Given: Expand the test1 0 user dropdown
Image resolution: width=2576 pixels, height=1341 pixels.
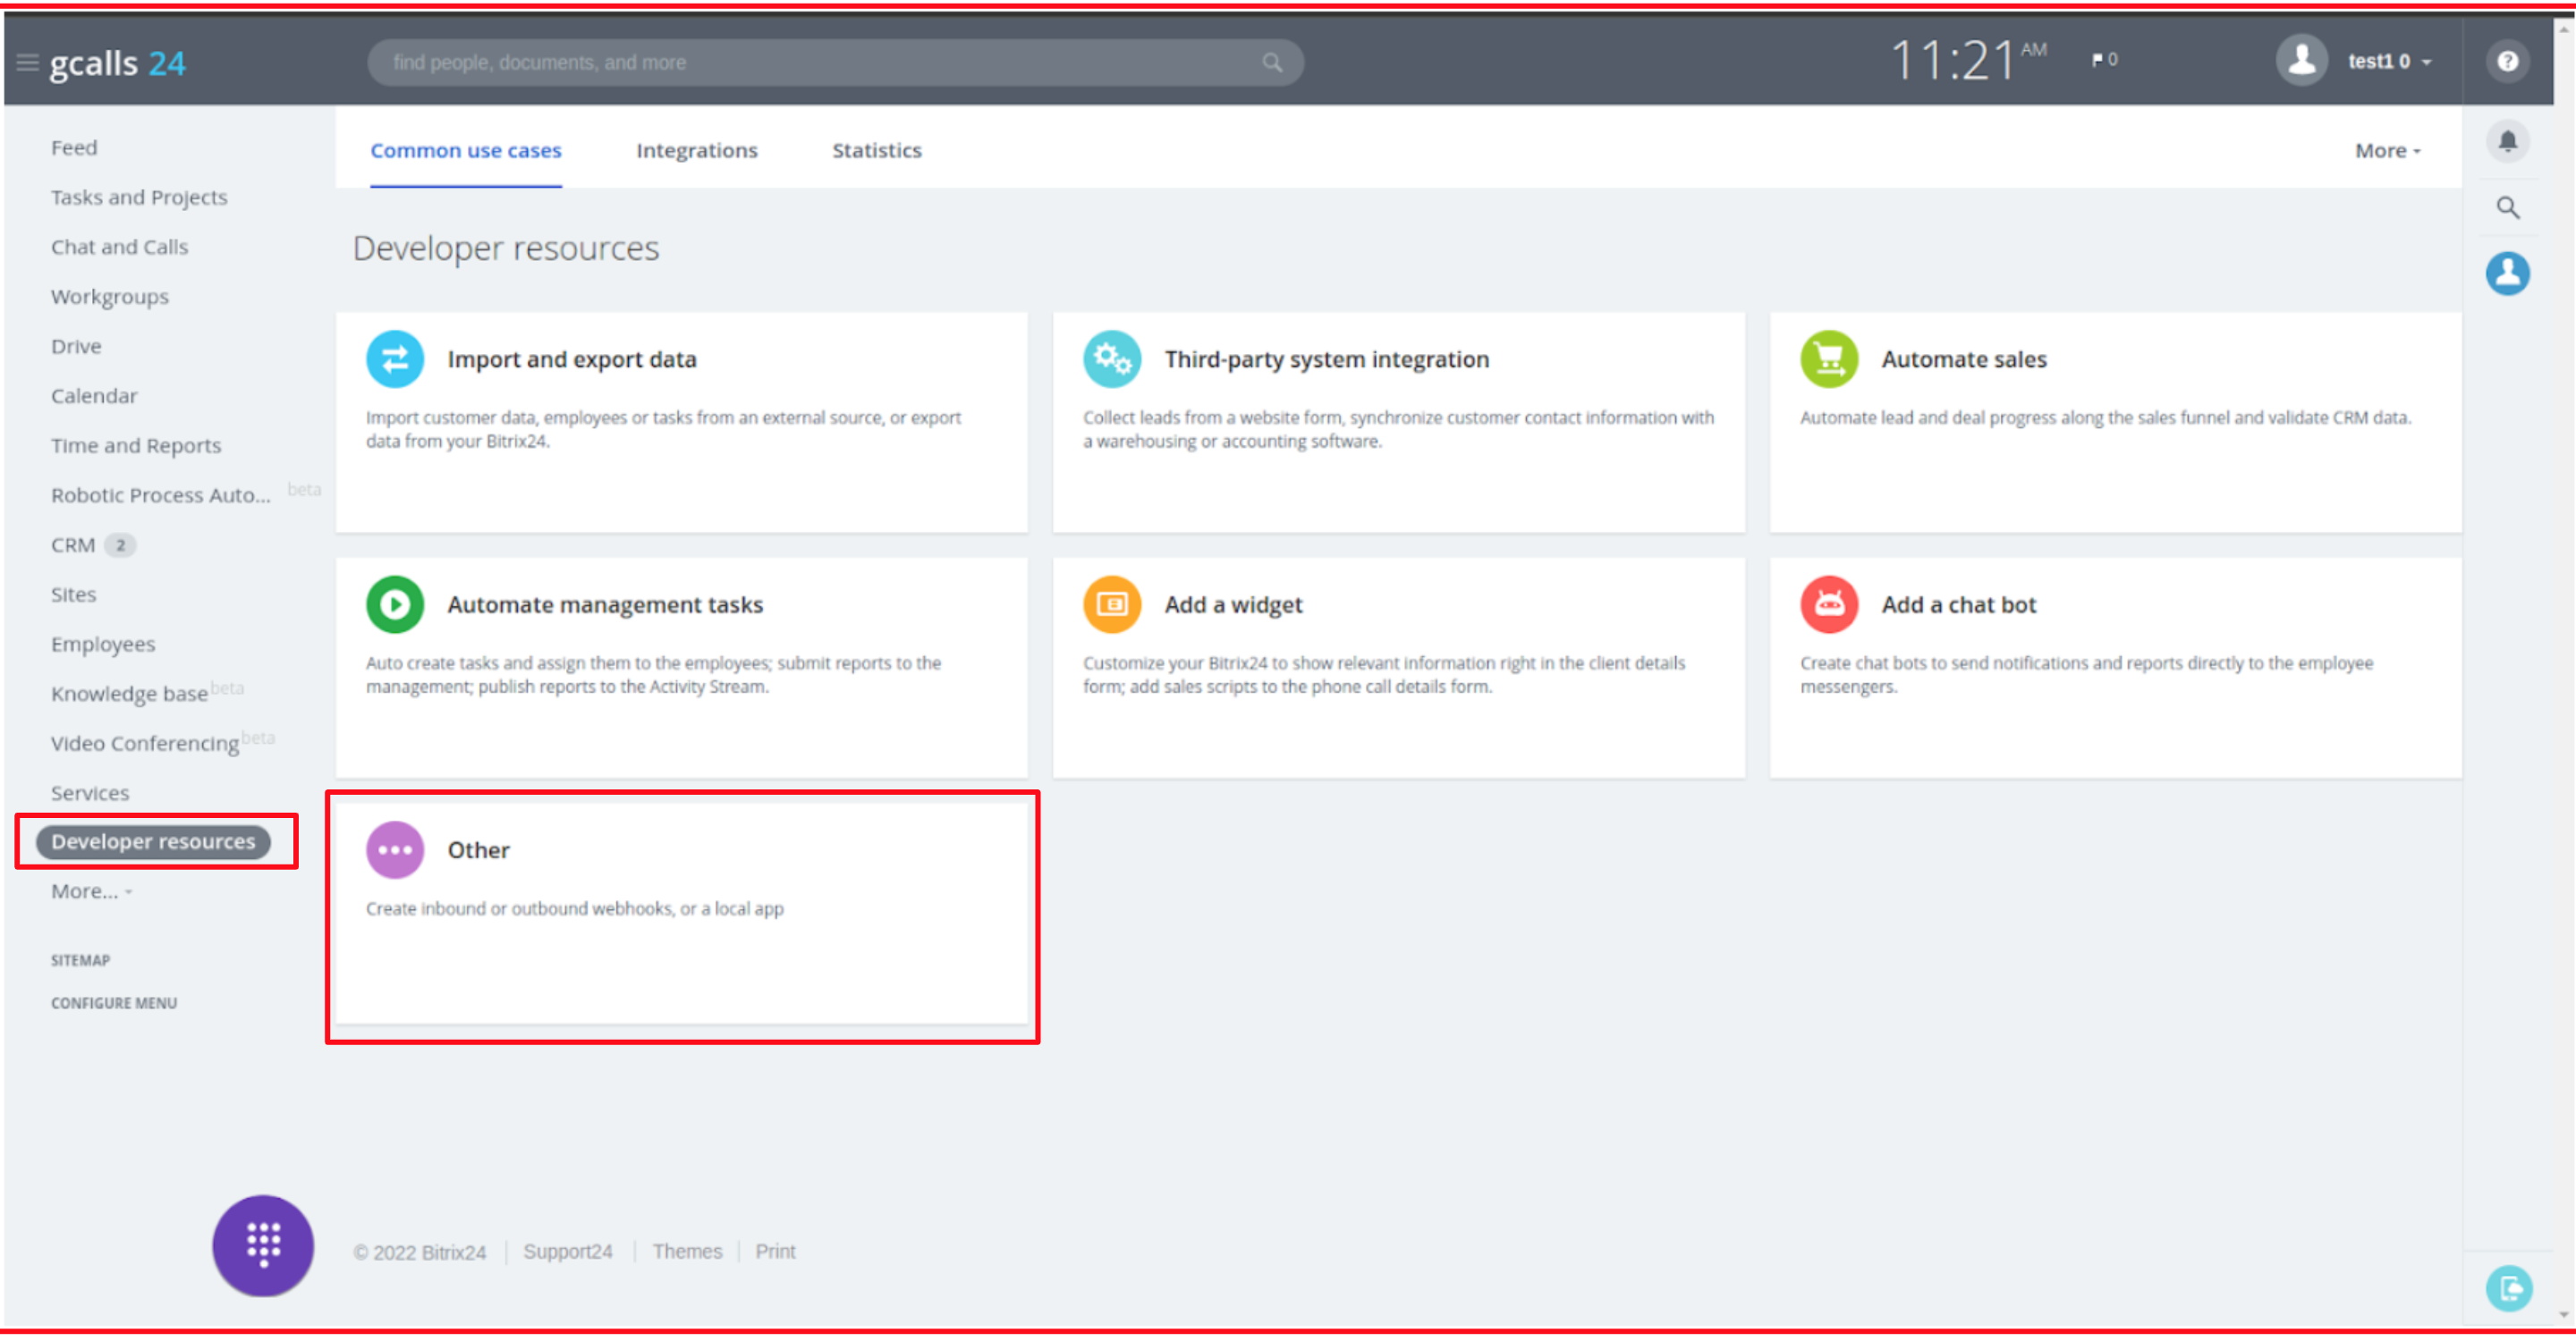Looking at the screenshot, I should [2388, 62].
